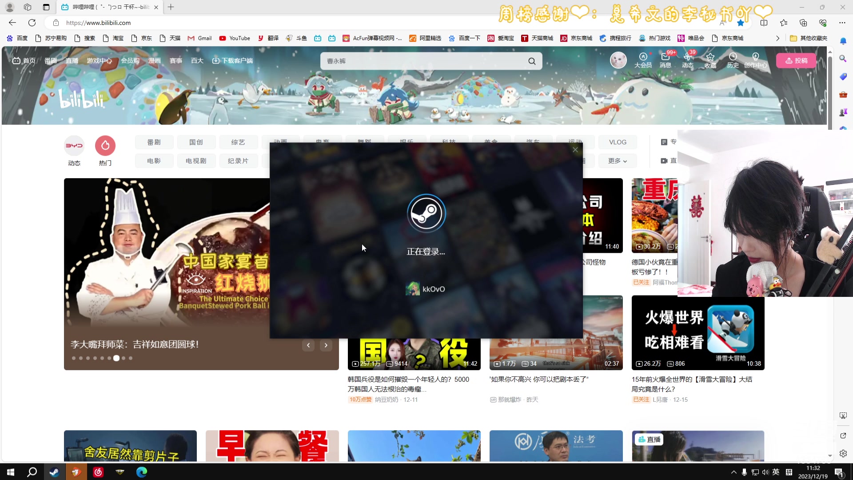Expand the 更多 category dropdown
853x480 pixels.
click(x=618, y=161)
